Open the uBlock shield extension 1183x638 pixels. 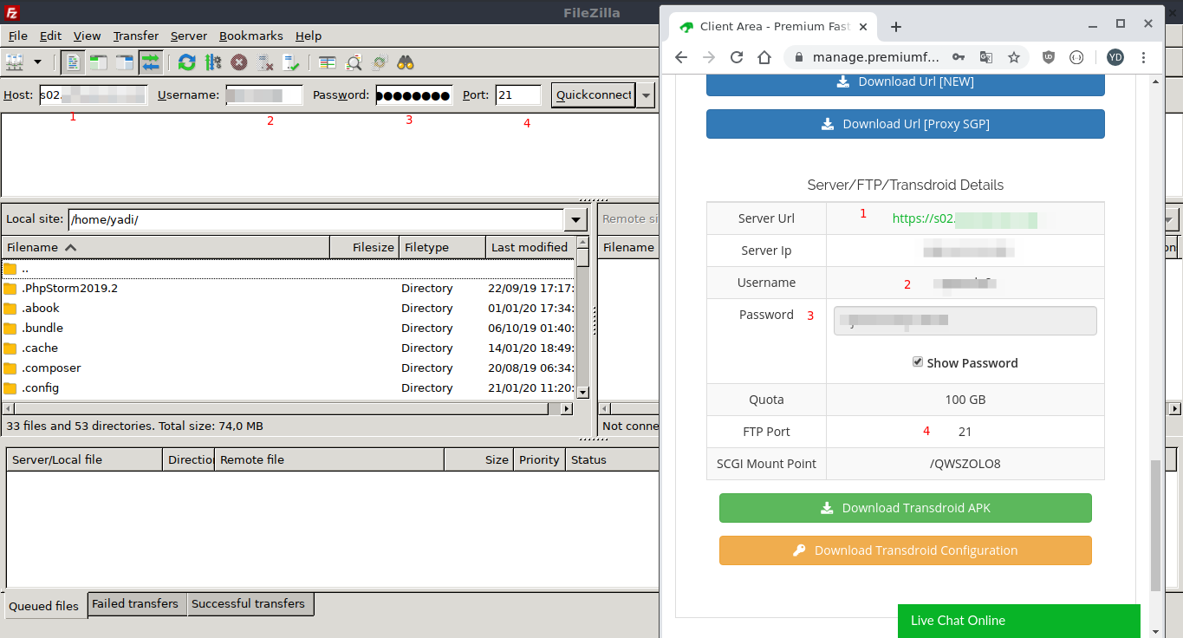(1049, 57)
